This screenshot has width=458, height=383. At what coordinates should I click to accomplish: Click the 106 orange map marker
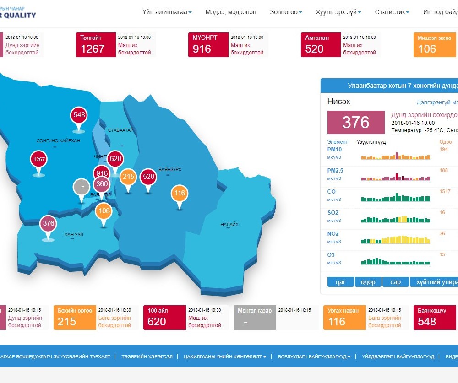[104, 211]
